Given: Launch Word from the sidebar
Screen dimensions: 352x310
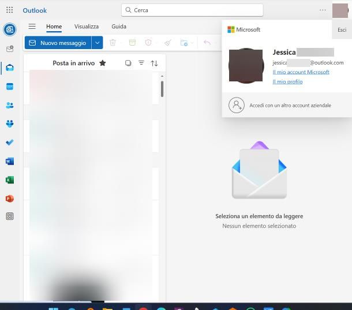Looking at the screenshot, I should click(10, 161).
